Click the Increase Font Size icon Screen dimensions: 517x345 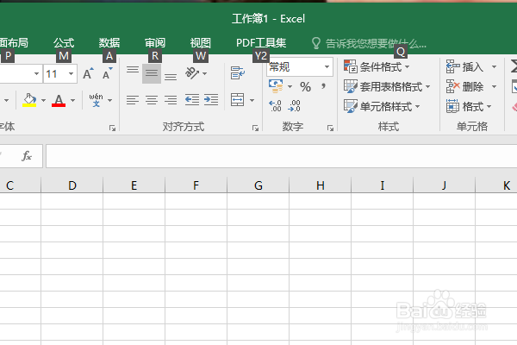[x=88, y=73]
